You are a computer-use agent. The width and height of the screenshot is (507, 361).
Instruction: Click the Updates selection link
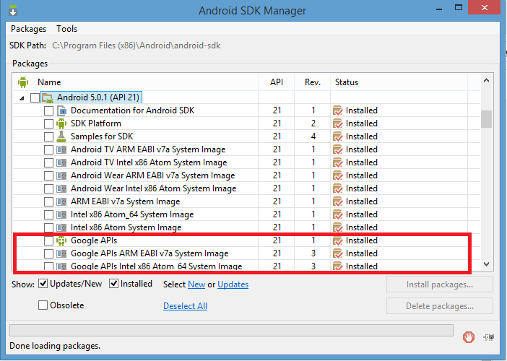tap(233, 284)
